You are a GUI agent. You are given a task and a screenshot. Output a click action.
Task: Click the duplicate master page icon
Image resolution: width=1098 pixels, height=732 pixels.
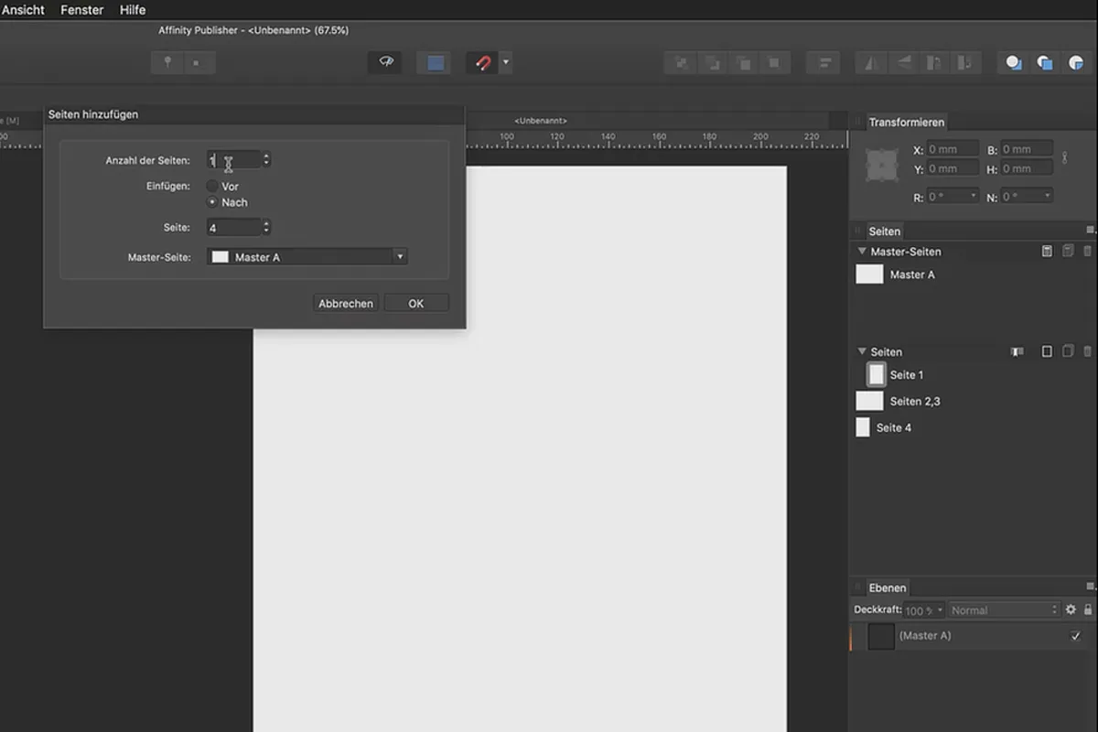click(1068, 251)
